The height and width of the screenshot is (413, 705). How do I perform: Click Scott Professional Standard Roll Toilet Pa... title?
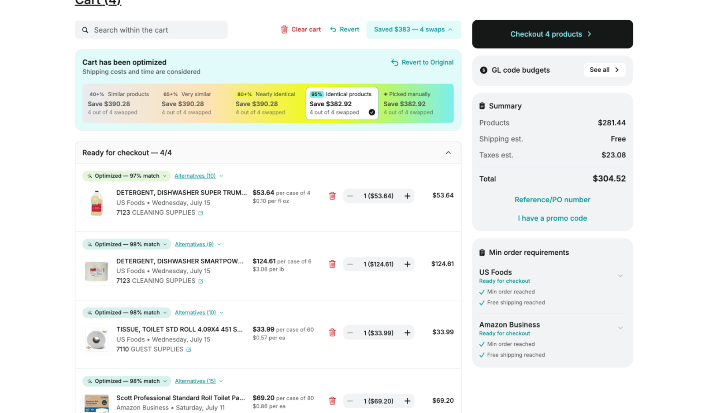click(181, 398)
